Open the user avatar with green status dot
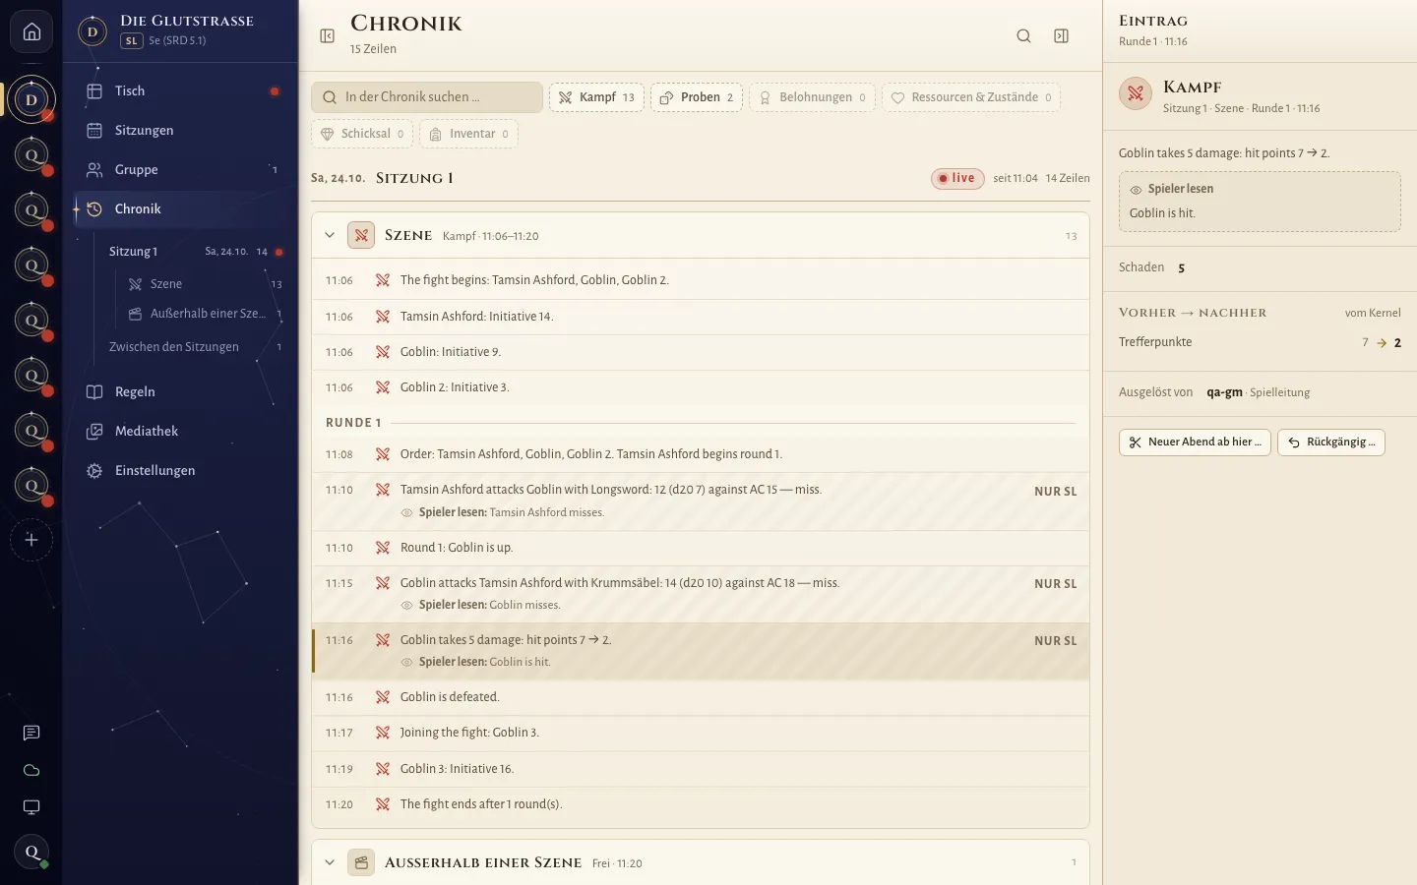Image resolution: width=1417 pixels, height=885 pixels. click(x=31, y=853)
